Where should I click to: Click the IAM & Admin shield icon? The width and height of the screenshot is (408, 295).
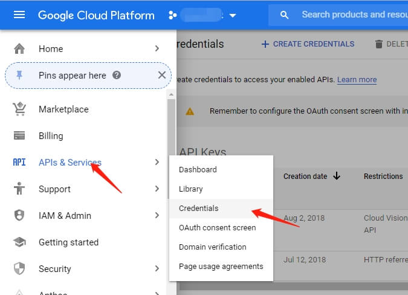[x=19, y=216]
